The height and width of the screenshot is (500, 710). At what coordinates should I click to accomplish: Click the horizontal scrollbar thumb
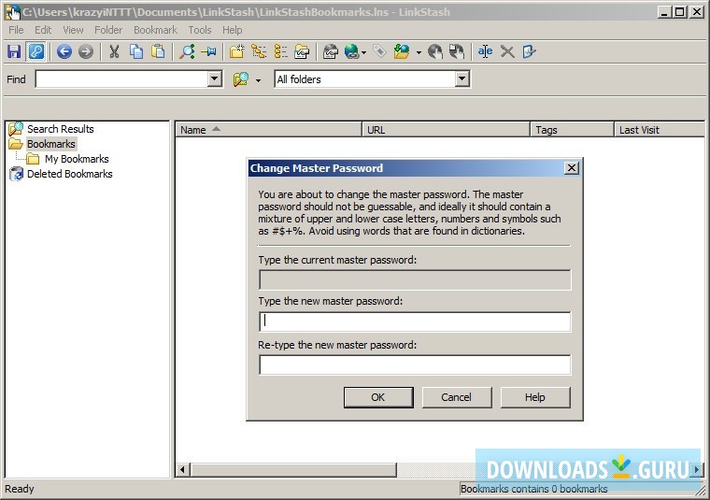click(x=293, y=470)
